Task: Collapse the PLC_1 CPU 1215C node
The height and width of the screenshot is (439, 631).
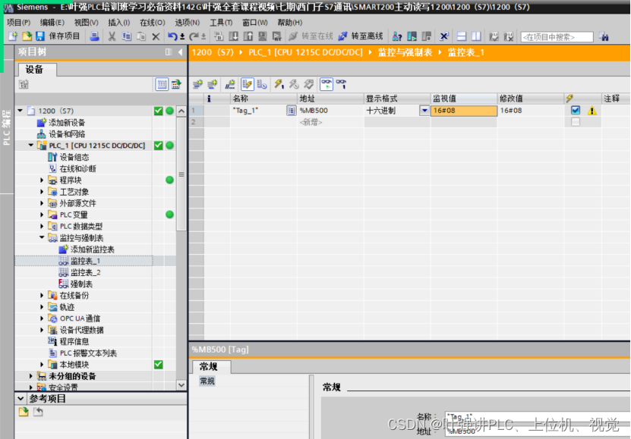Action: tap(31, 145)
